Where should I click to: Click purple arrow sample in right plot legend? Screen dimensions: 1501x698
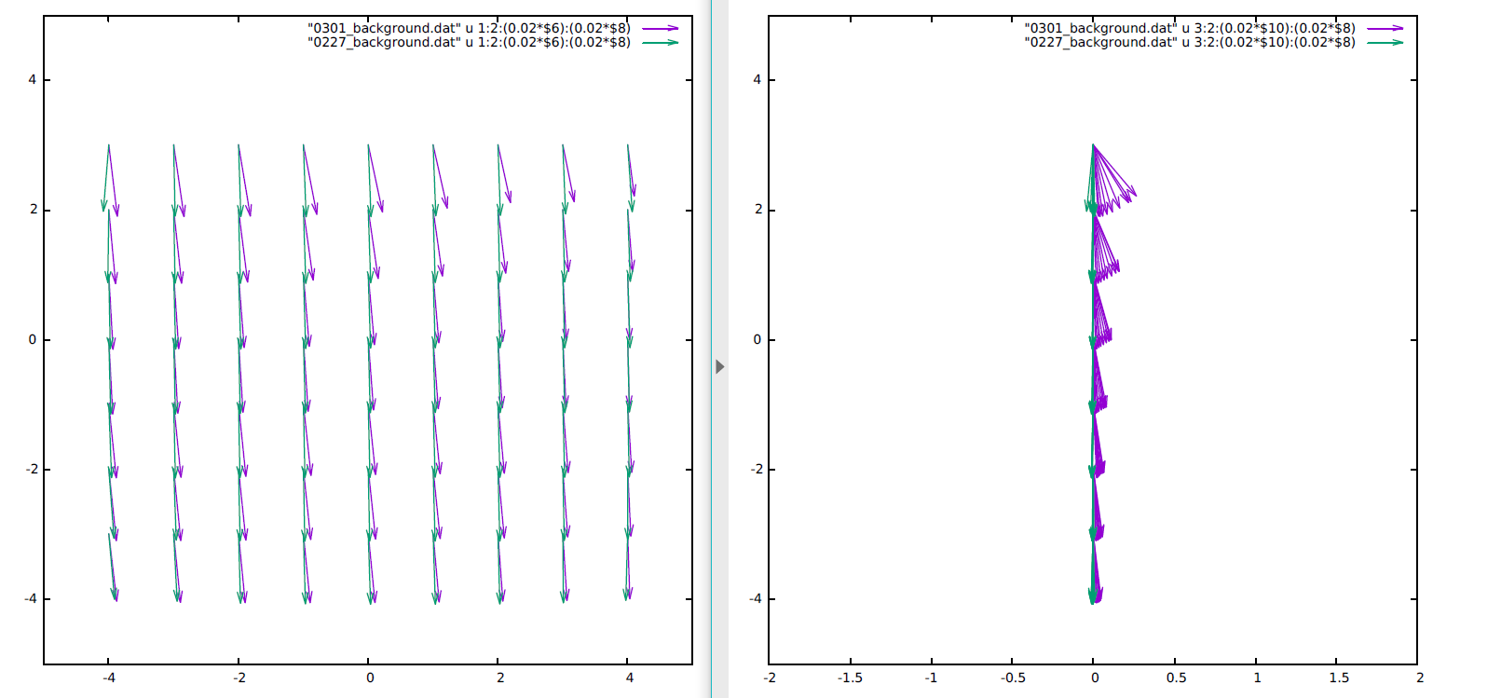tap(1385, 29)
